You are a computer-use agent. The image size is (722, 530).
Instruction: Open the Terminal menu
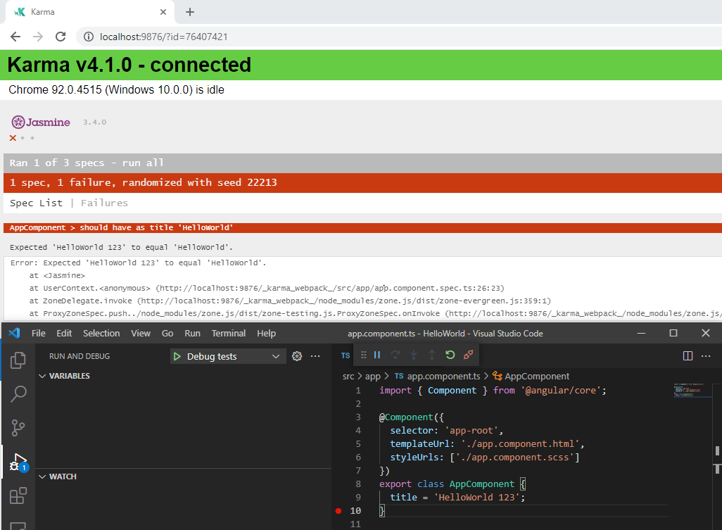click(228, 333)
